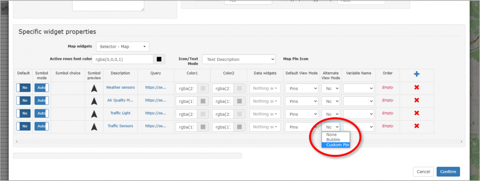Click black color swatch for active rows font
Image resolution: width=480 pixels, height=181 pixels.
pos(159,59)
